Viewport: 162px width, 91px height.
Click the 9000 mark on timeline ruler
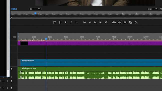(114, 37)
